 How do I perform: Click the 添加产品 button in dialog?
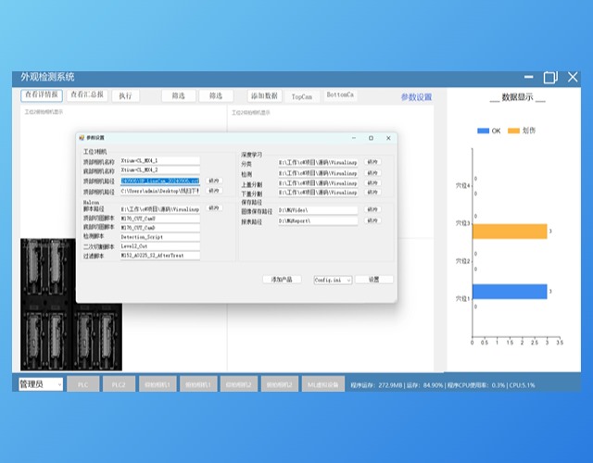click(x=282, y=279)
